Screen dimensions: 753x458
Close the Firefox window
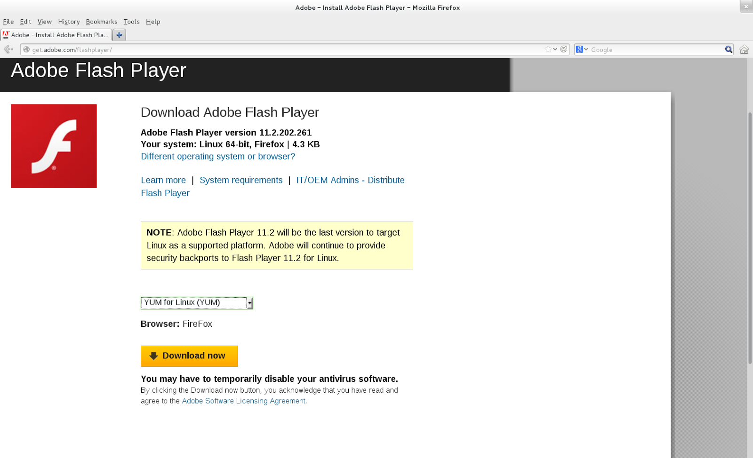(x=746, y=7)
